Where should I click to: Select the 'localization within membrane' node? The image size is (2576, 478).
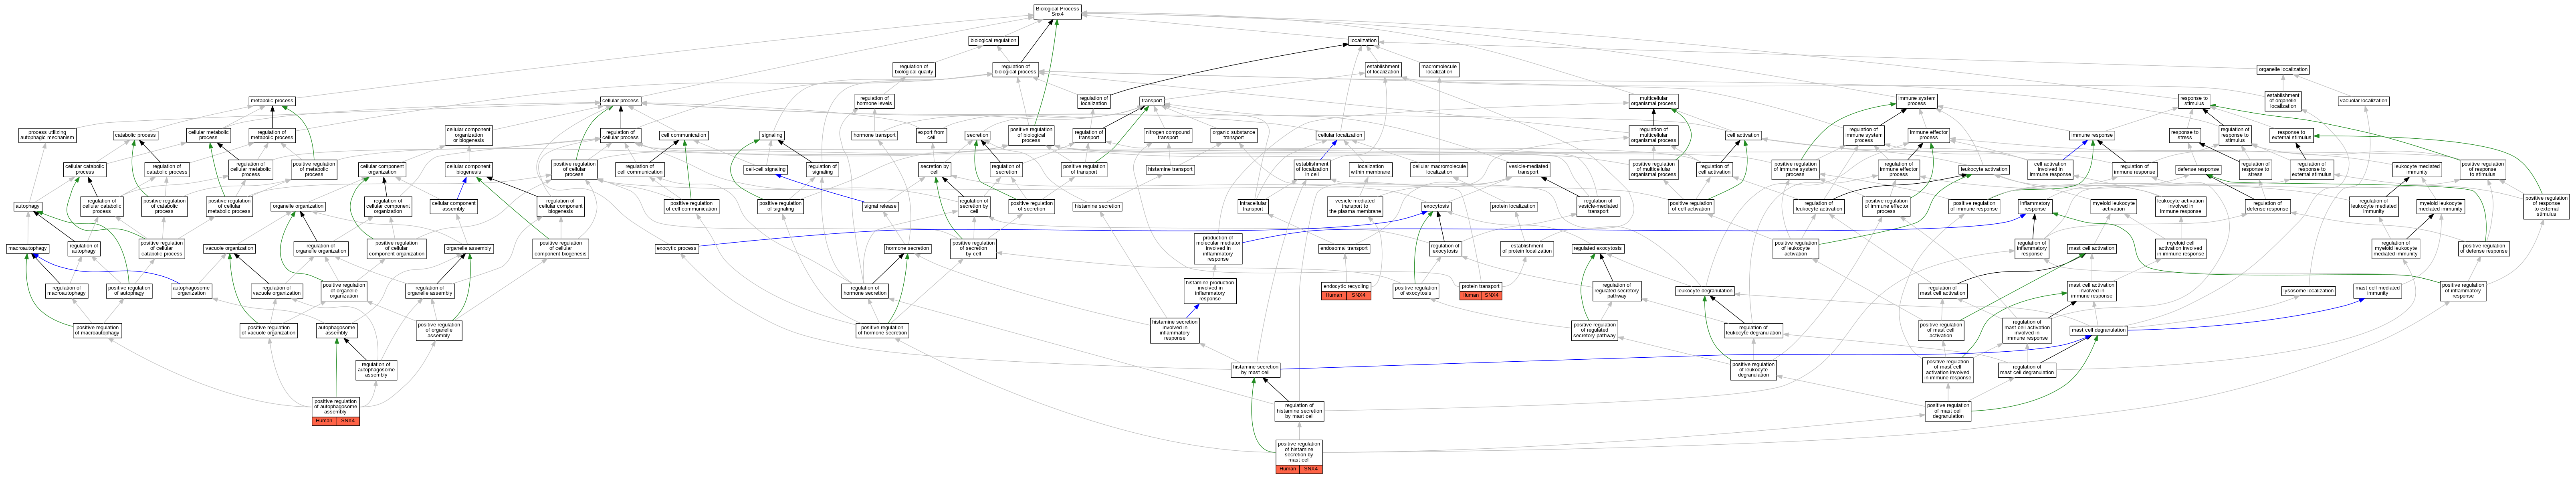(x=1370, y=170)
